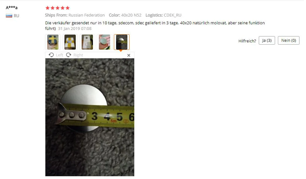Click the rotate right arrow icon
Image resolution: width=306 pixels, height=179 pixels.
[x=69, y=55]
